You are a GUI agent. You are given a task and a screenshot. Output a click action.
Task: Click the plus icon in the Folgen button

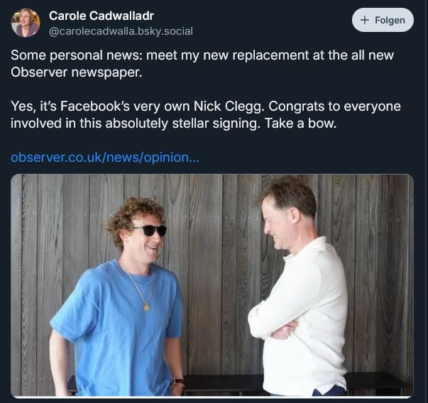[365, 20]
